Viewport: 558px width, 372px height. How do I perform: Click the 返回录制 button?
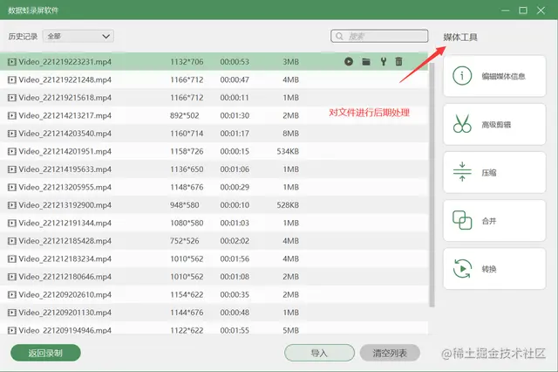tap(45, 353)
